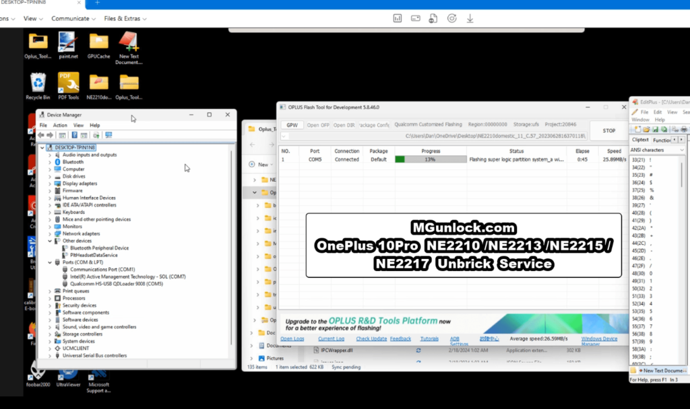Click the Upgrade to OPLUS R&D Tools Platform banner
Screen dimensions: 690x409
point(455,324)
